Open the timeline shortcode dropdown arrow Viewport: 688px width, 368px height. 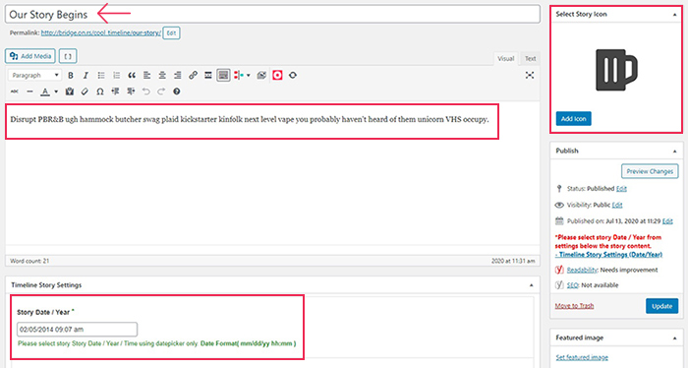point(249,76)
